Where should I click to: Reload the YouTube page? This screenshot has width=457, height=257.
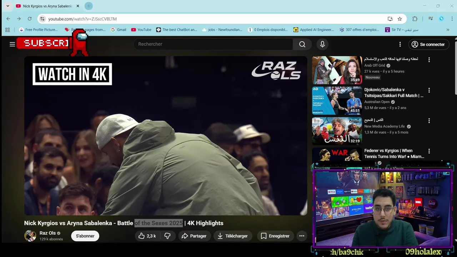30,19
